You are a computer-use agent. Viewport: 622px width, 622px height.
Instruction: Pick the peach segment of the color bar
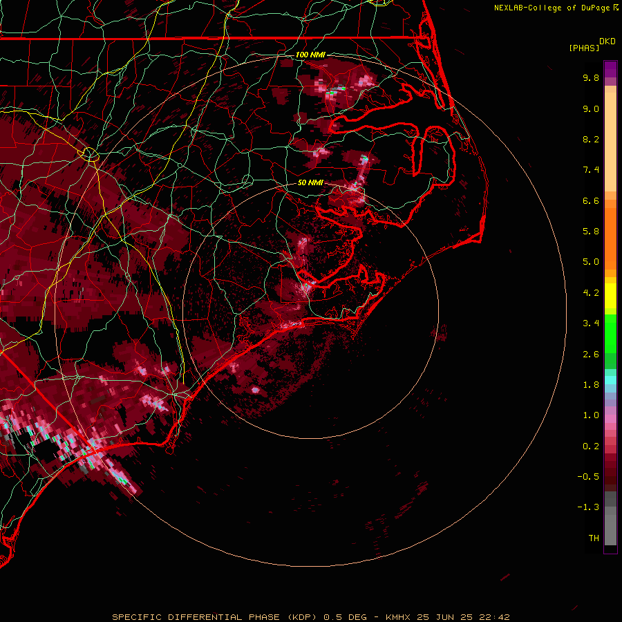610,142
